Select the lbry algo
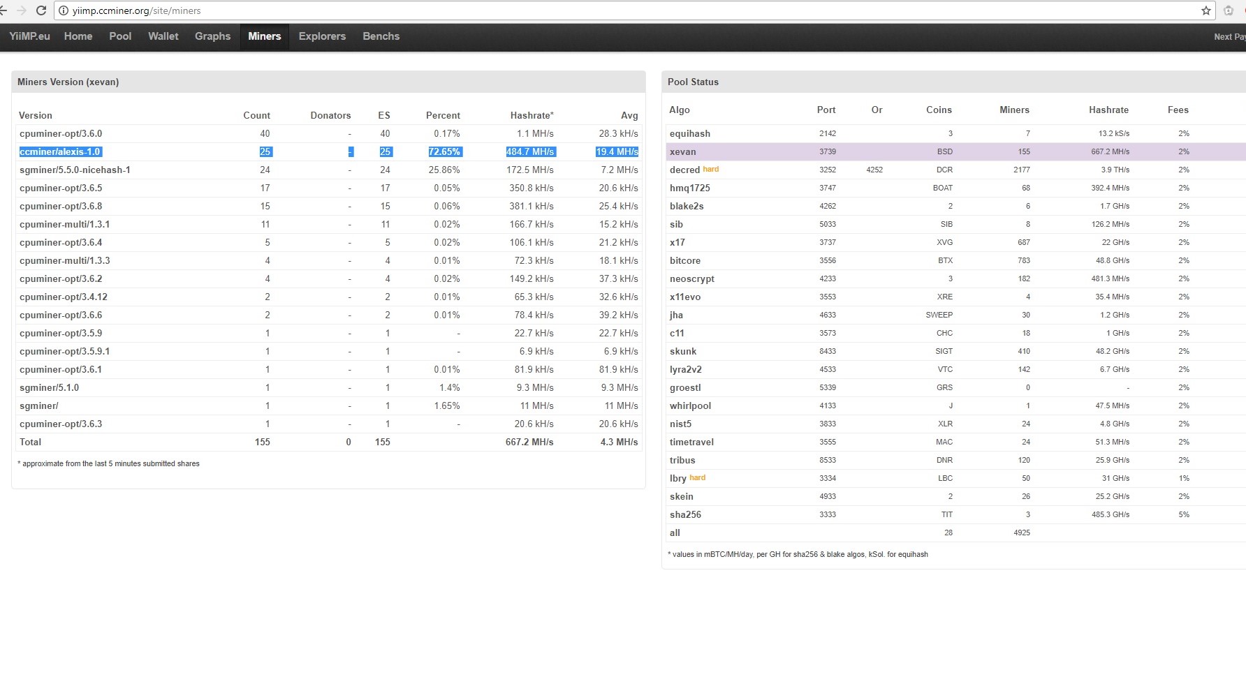 (678, 478)
